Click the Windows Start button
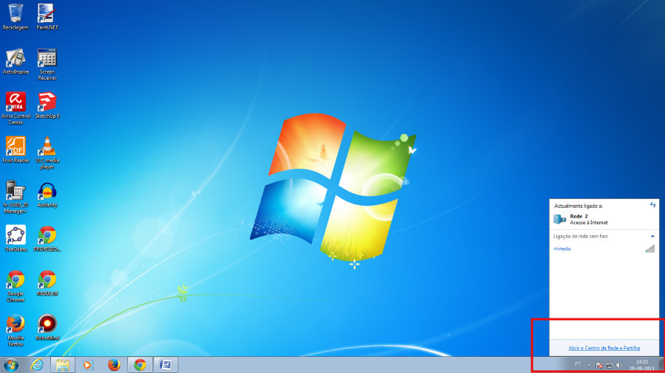Image resolution: width=665 pixels, height=373 pixels. click(x=11, y=365)
